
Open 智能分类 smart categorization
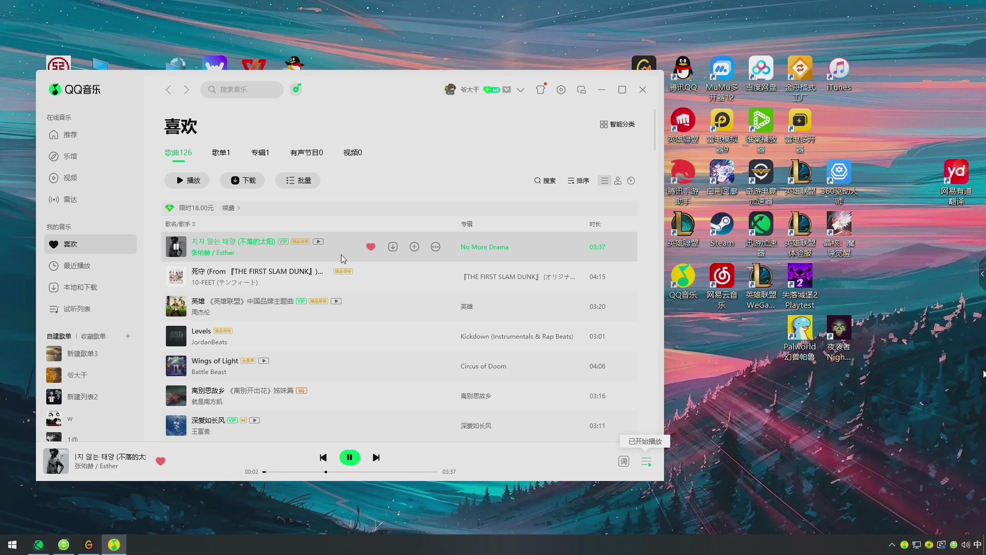pos(617,124)
